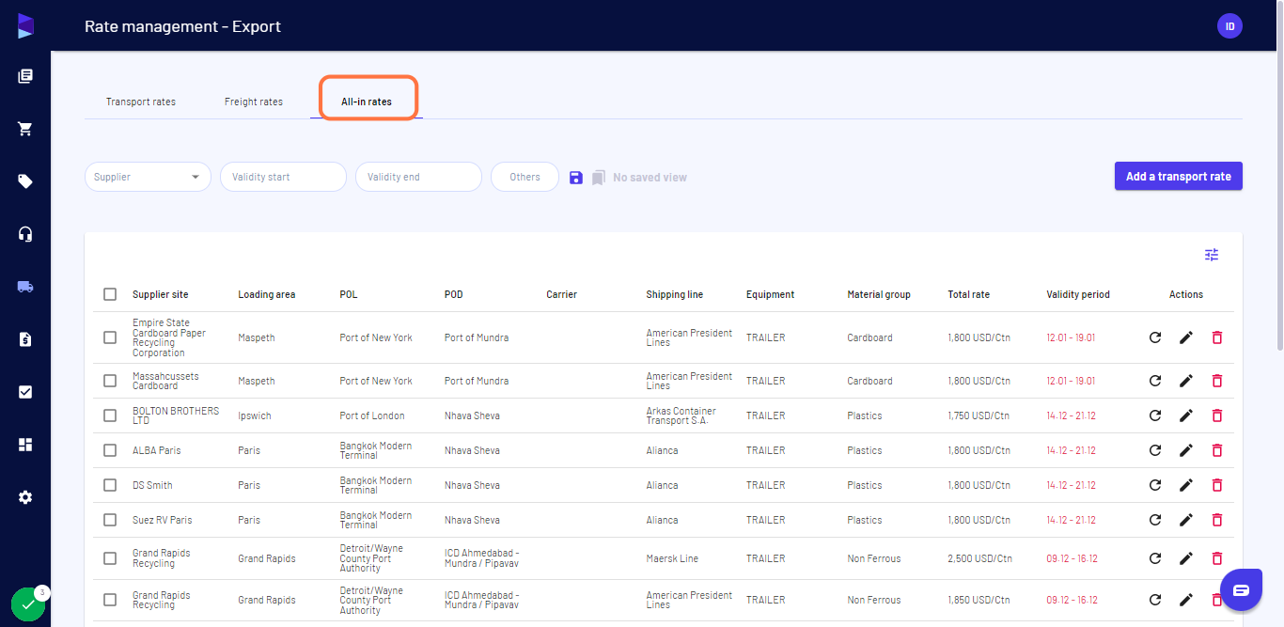Sort by Loading area column header
Viewport: 1284px width, 627px height.
pyautogui.click(x=267, y=294)
